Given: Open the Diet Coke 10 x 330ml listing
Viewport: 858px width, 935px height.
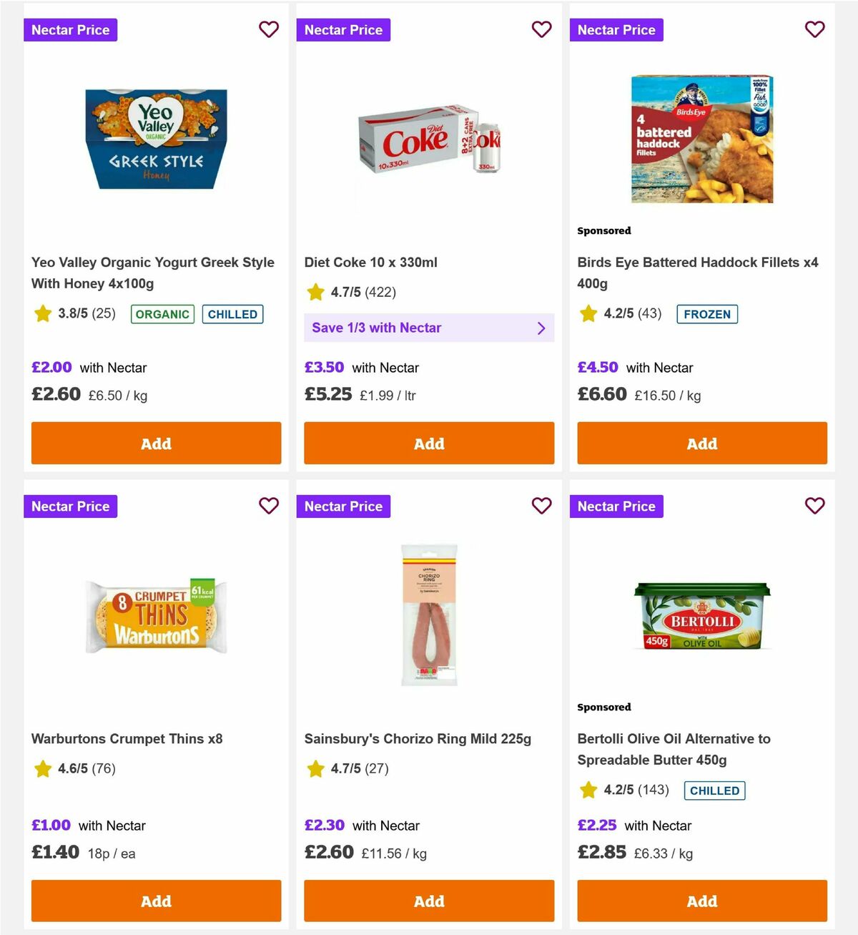Looking at the screenshot, I should click(x=370, y=262).
